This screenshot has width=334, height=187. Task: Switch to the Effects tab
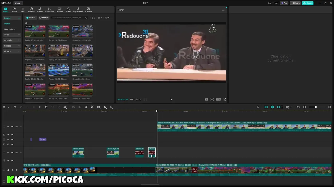[x=40, y=10]
